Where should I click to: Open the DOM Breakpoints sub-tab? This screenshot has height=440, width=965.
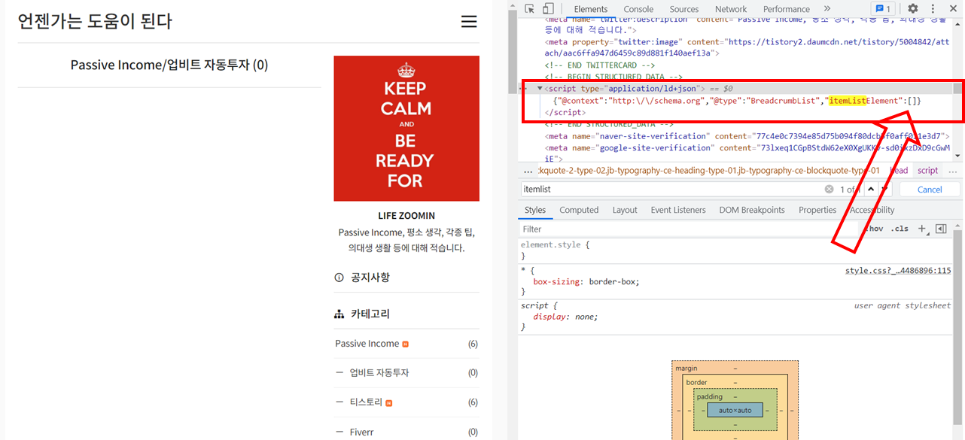point(752,210)
